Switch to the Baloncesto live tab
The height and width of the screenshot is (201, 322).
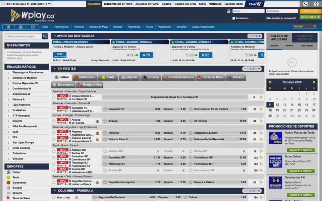pyautogui.click(x=85, y=77)
